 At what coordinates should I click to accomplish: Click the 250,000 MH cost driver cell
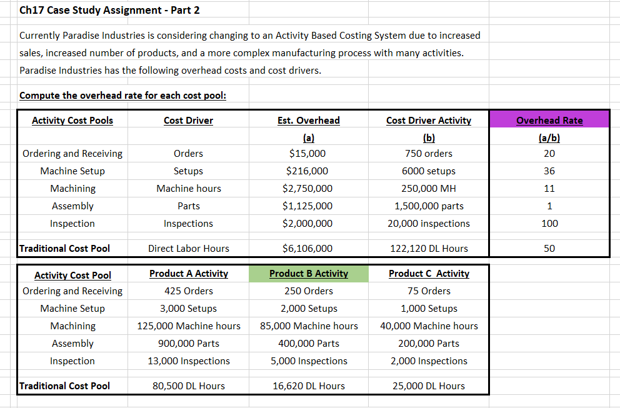(x=428, y=188)
